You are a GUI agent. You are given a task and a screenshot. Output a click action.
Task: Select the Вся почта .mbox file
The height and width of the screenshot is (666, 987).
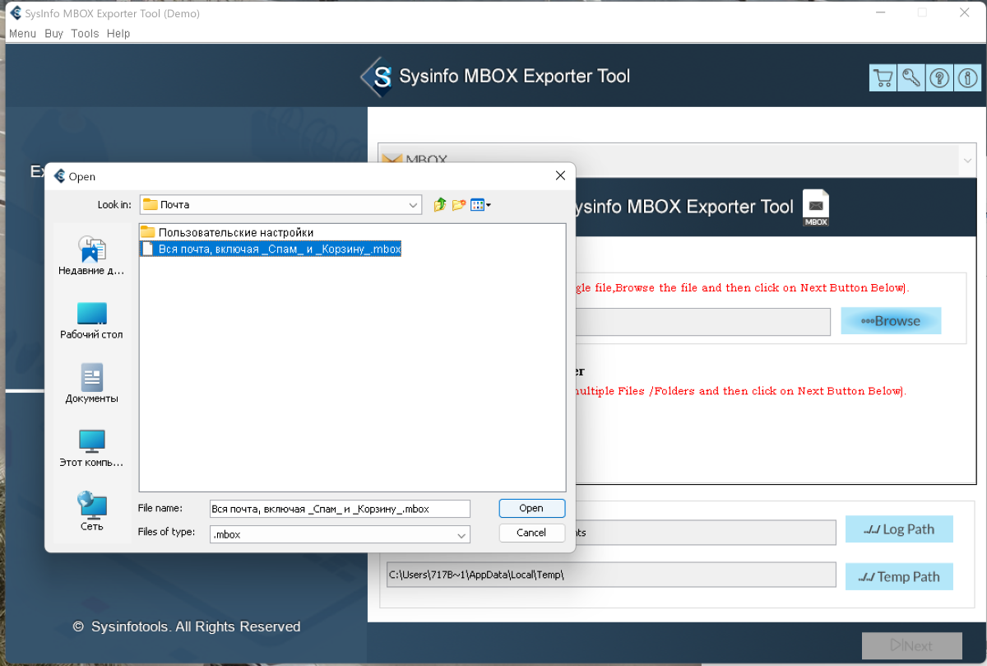(x=271, y=249)
